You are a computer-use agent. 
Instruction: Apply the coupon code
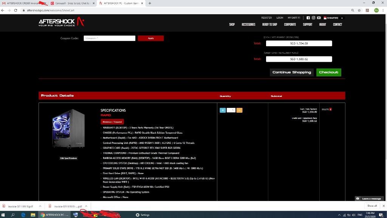point(151,38)
